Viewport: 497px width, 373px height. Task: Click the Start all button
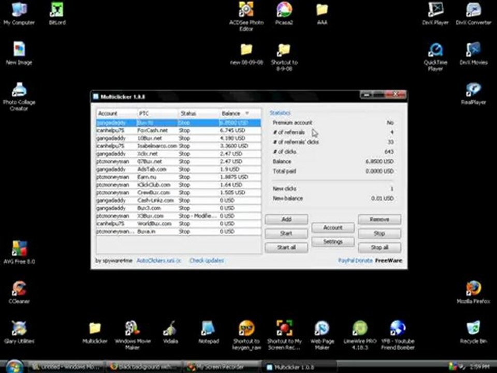point(286,248)
